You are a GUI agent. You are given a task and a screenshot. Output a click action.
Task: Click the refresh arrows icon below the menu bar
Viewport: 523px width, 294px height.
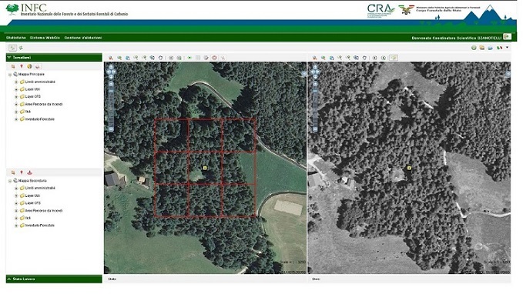[x=21, y=48]
